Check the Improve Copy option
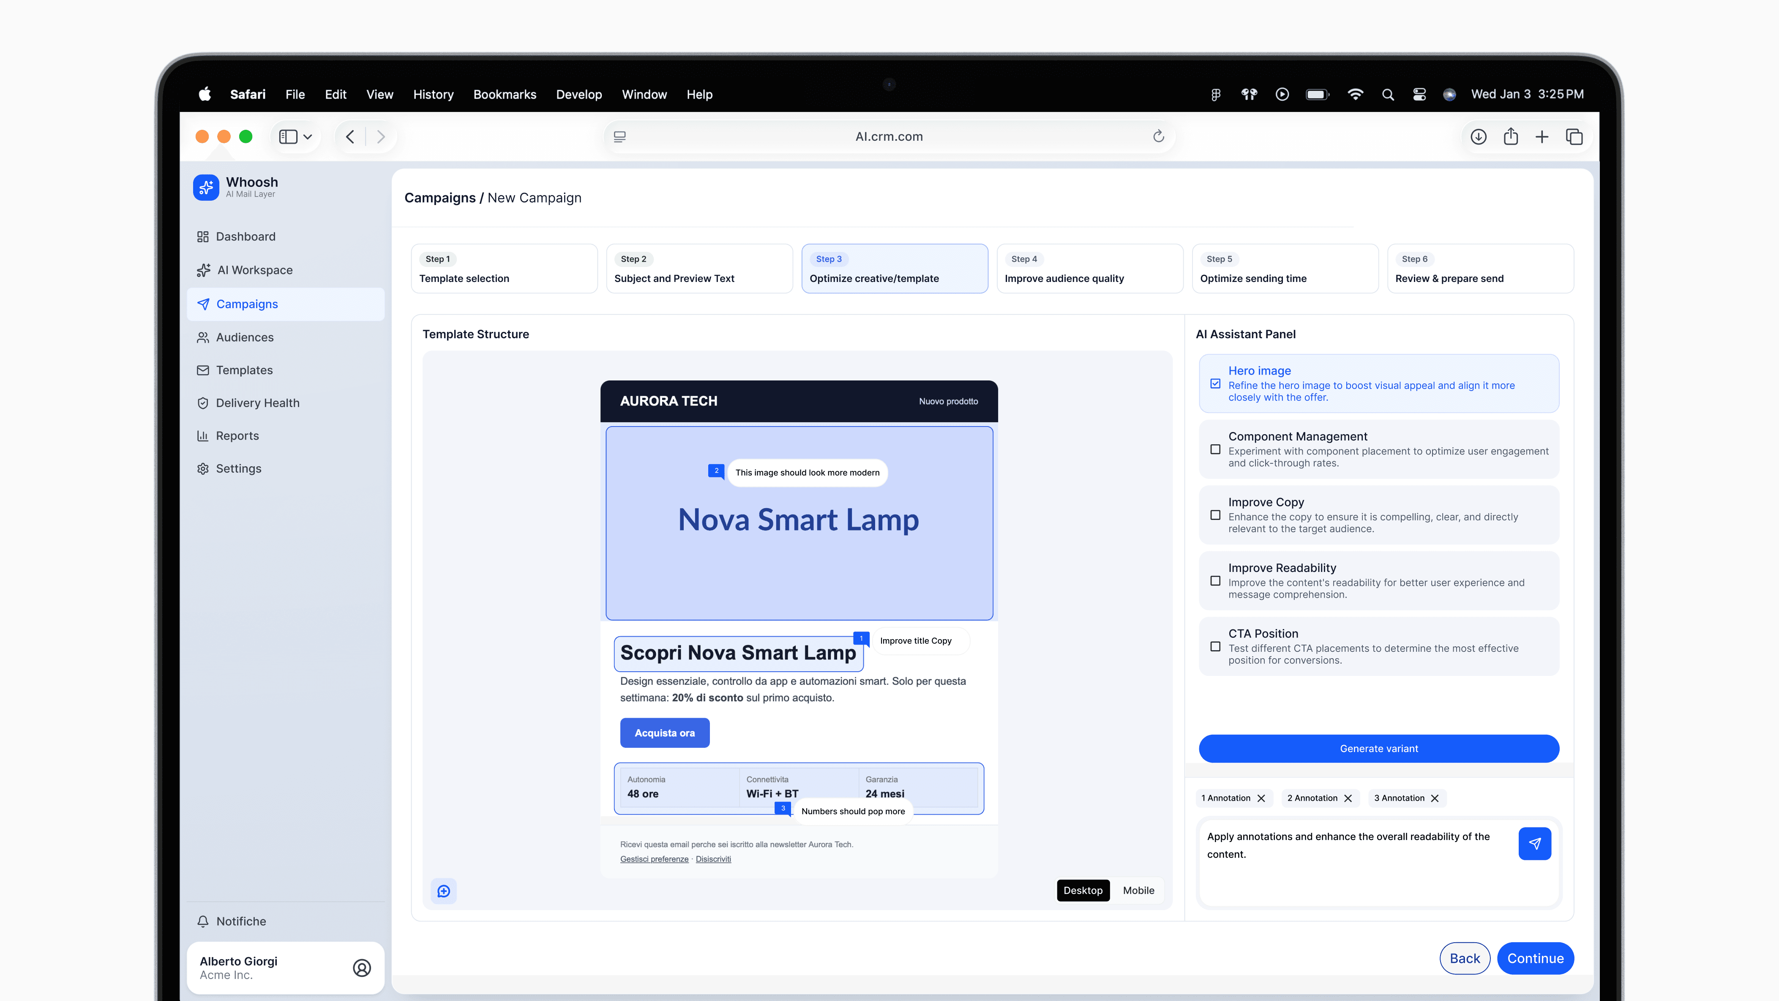1779x1001 pixels. 1215,515
